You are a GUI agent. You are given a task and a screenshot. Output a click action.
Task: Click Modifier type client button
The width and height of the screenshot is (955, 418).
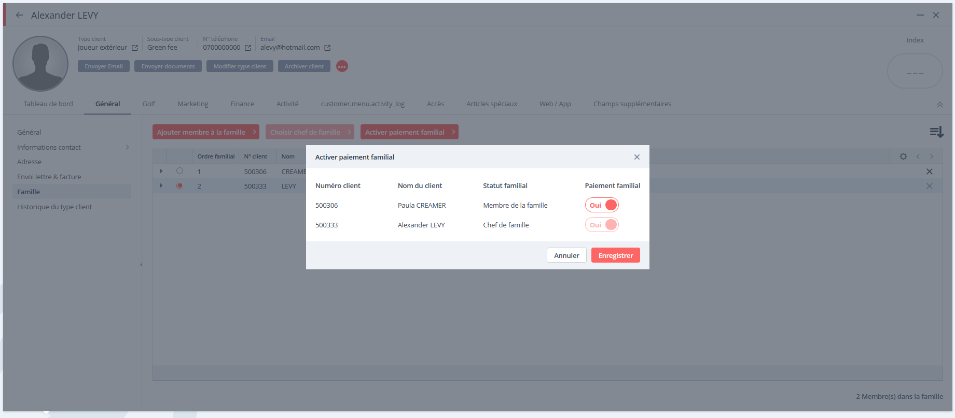pyautogui.click(x=240, y=66)
